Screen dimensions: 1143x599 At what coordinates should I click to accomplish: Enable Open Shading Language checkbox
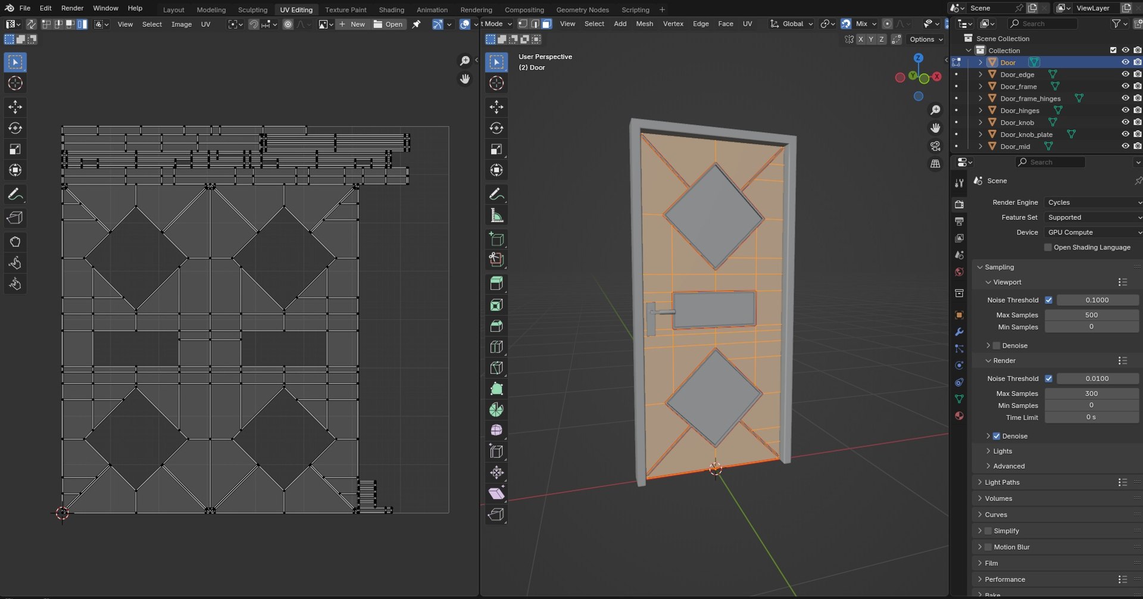(x=1048, y=247)
